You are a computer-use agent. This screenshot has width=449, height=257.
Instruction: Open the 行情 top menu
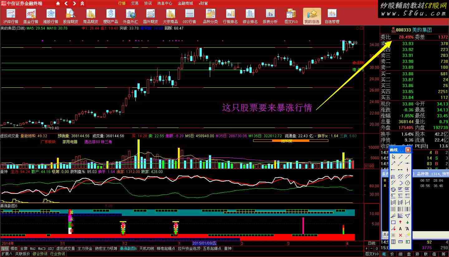point(122,3)
